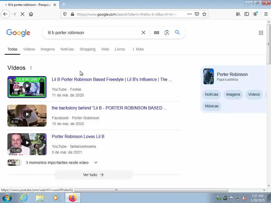Launch Internet Explorer from taskbar
Image resolution: width=271 pixels, height=203 pixels.
click(x=24, y=198)
